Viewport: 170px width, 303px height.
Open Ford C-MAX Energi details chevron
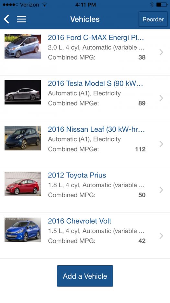click(161, 52)
